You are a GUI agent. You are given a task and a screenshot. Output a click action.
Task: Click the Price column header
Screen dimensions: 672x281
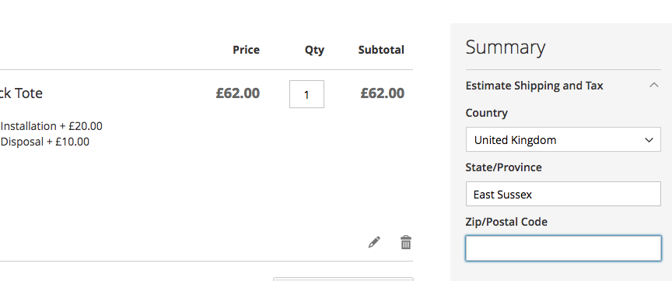pyautogui.click(x=246, y=50)
